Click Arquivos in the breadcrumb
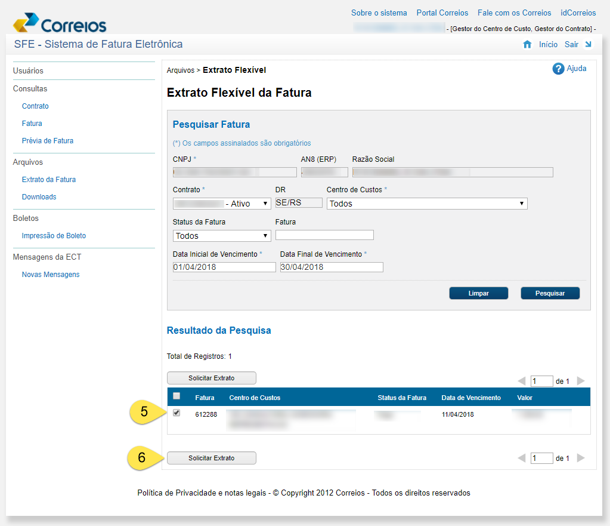This screenshot has width=610, height=526. point(181,70)
